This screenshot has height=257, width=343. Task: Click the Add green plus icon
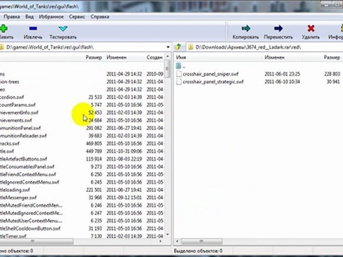pyautogui.click(x=4, y=29)
